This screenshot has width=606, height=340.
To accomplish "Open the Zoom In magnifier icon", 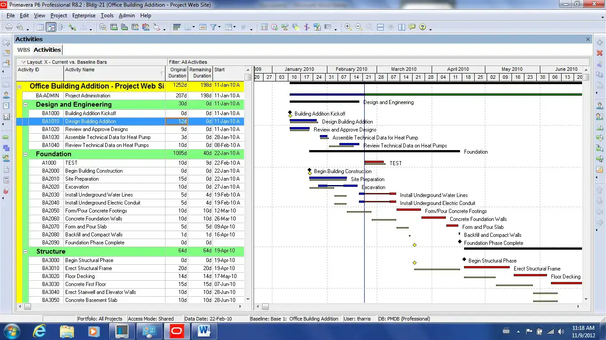I will [347, 27].
